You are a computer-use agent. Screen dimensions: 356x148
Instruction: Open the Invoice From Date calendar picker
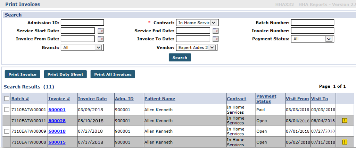100,39
